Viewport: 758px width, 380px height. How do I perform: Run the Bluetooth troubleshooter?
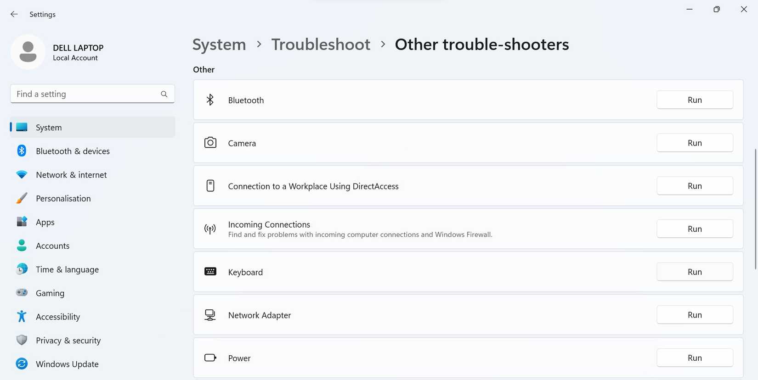coord(694,100)
